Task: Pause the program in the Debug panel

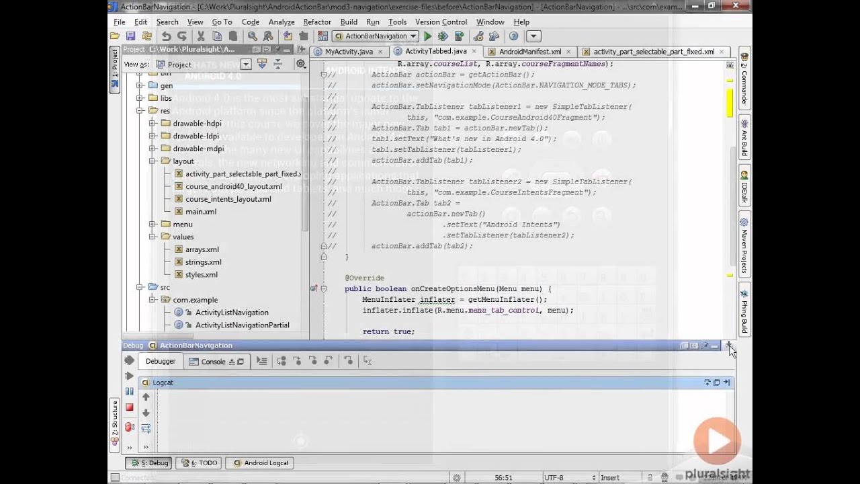Action: (129, 391)
